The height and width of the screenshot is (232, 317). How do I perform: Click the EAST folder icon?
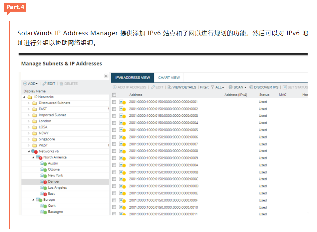[35, 109]
